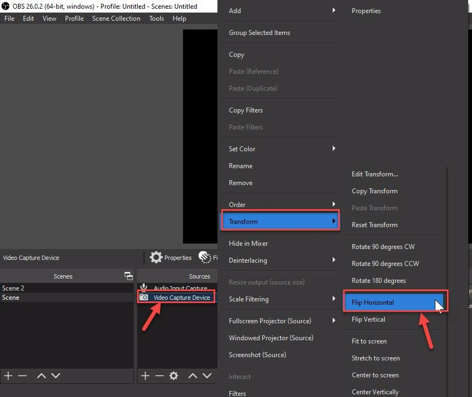Viewport: 472px width, 397px height.
Task: Open source Properties via the gear toolbar button
Action: pyautogui.click(x=170, y=258)
